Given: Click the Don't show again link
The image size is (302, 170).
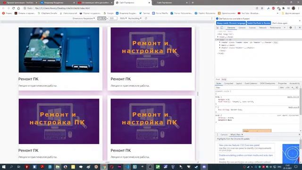Looking at the screenshot, I should coord(280,23).
